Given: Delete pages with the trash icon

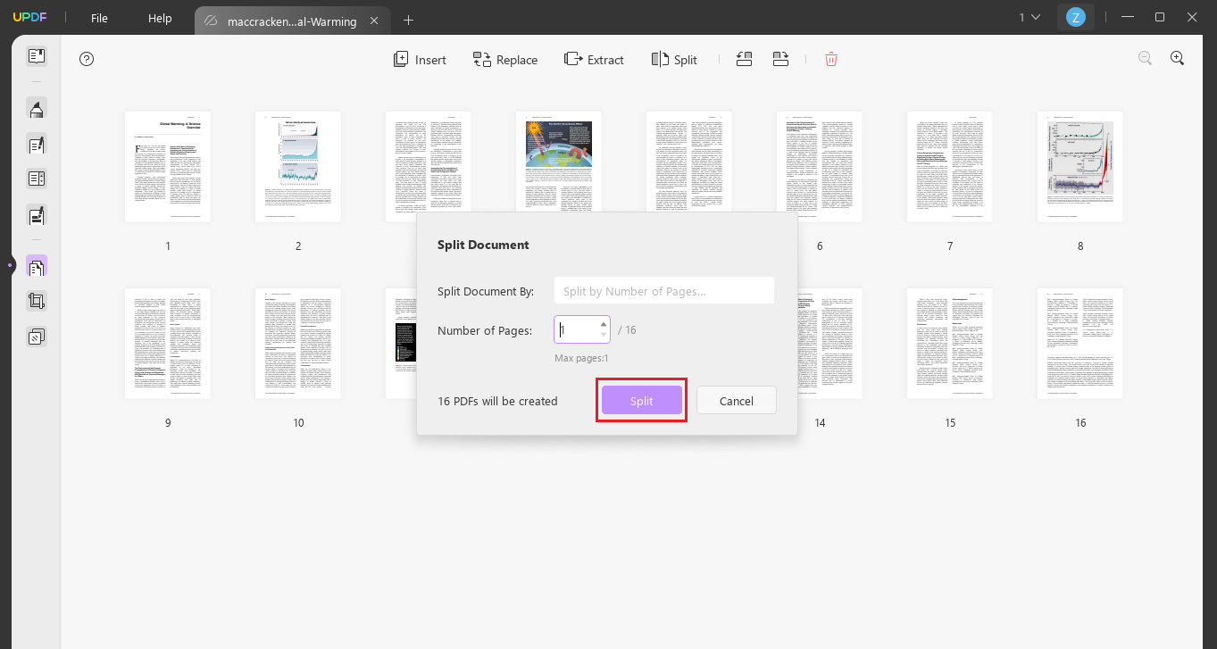Looking at the screenshot, I should pos(830,59).
